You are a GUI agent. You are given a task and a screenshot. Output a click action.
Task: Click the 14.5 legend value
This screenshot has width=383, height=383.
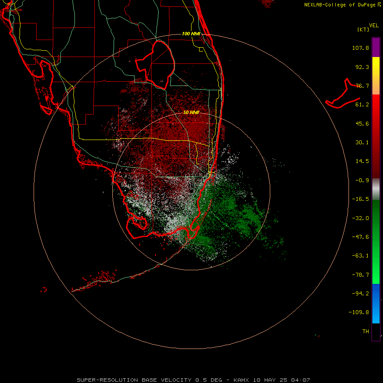click(362, 161)
